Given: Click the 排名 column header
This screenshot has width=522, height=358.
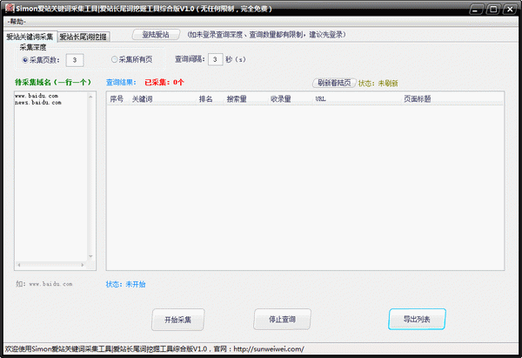Looking at the screenshot, I should pos(206,99).
